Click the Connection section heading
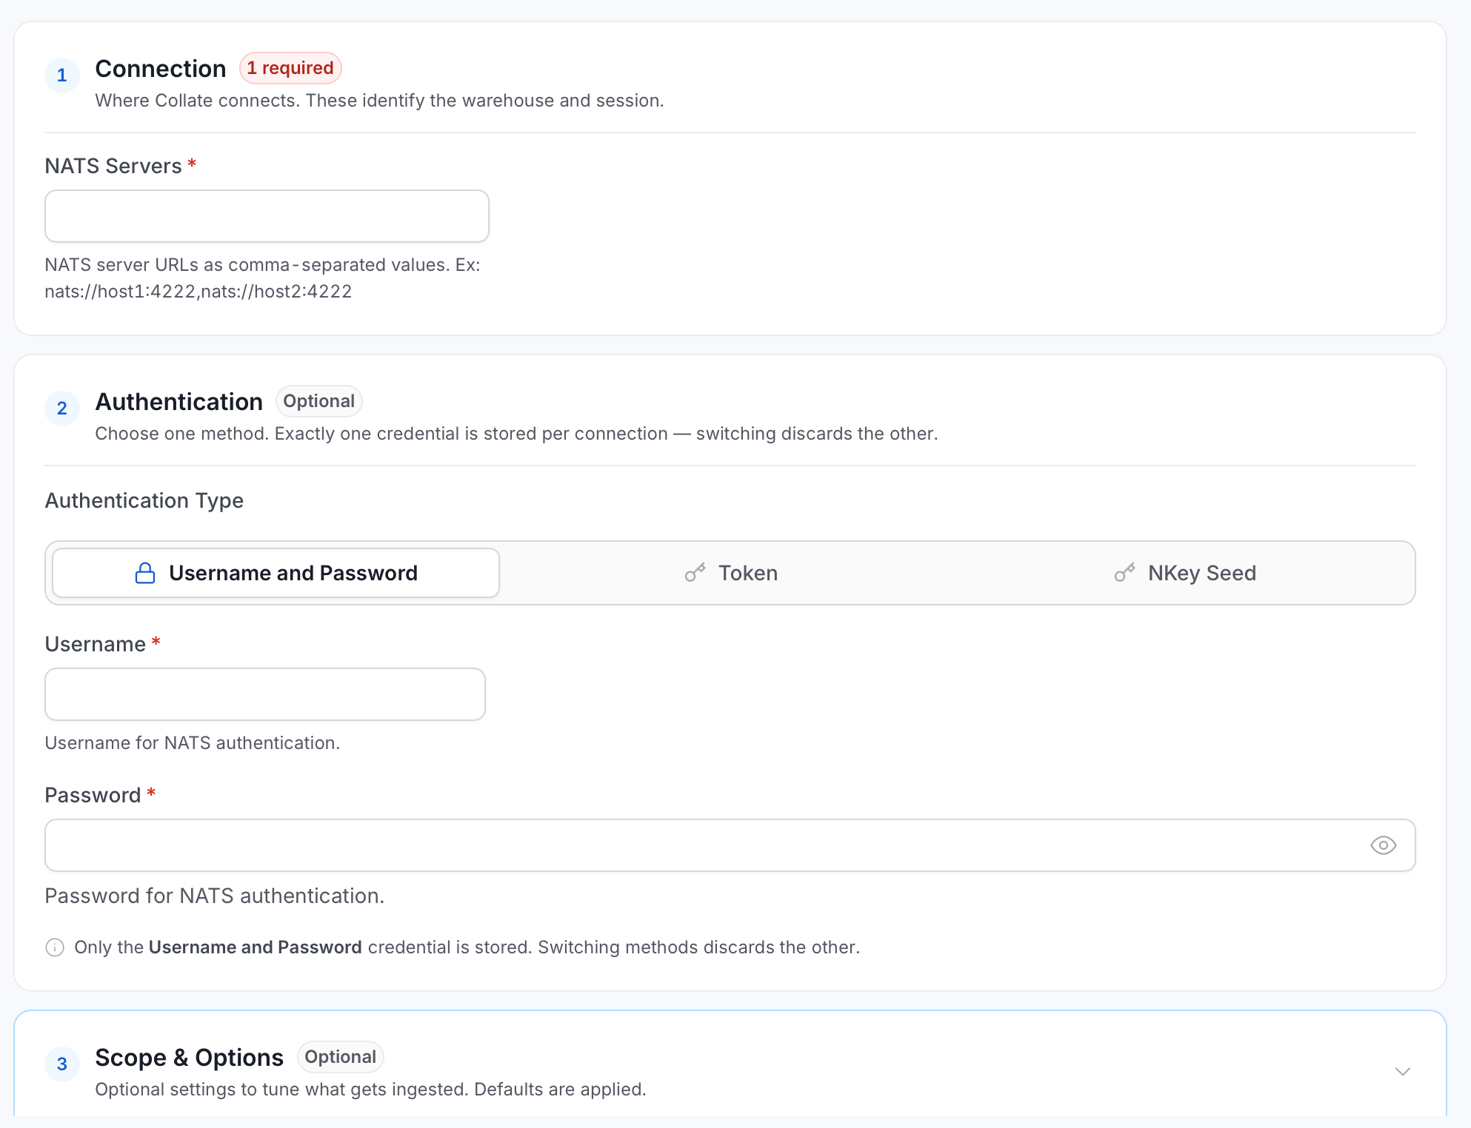The width and height of the screenshot is (1471, 1128). [x=161, y=69]
